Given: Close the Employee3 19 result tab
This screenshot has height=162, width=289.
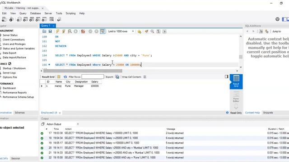Looking at the screenshot, I should pos(60,113).
